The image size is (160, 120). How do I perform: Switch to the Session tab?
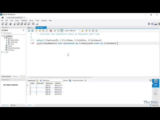click(x=13, y=105)
